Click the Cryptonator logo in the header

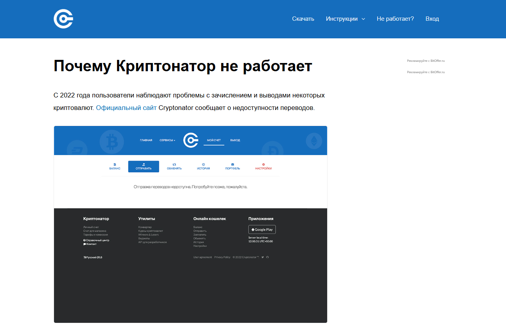click(x=63, y=19)
